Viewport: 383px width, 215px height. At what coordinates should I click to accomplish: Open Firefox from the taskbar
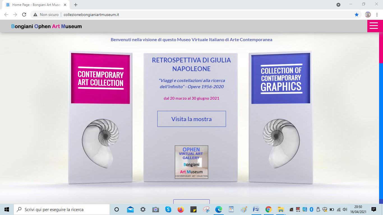181,209
